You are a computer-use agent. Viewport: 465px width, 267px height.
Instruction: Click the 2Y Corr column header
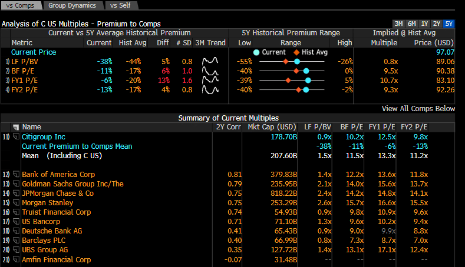pyautogui.click(x=228, y=127)
